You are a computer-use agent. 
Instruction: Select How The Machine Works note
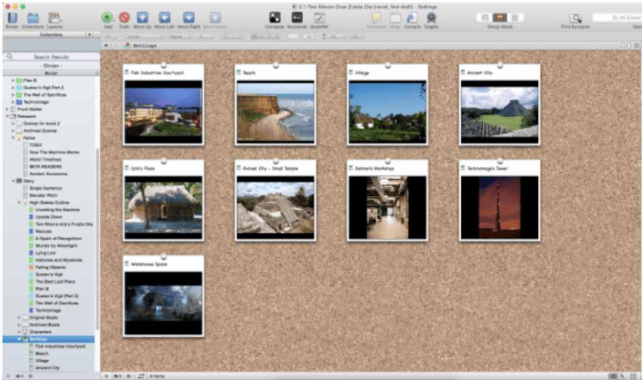point(54,152)
